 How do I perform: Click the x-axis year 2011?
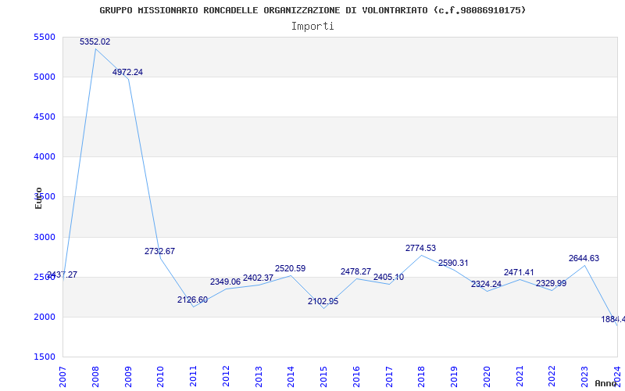pyautogui.click(x=193, y=377)
